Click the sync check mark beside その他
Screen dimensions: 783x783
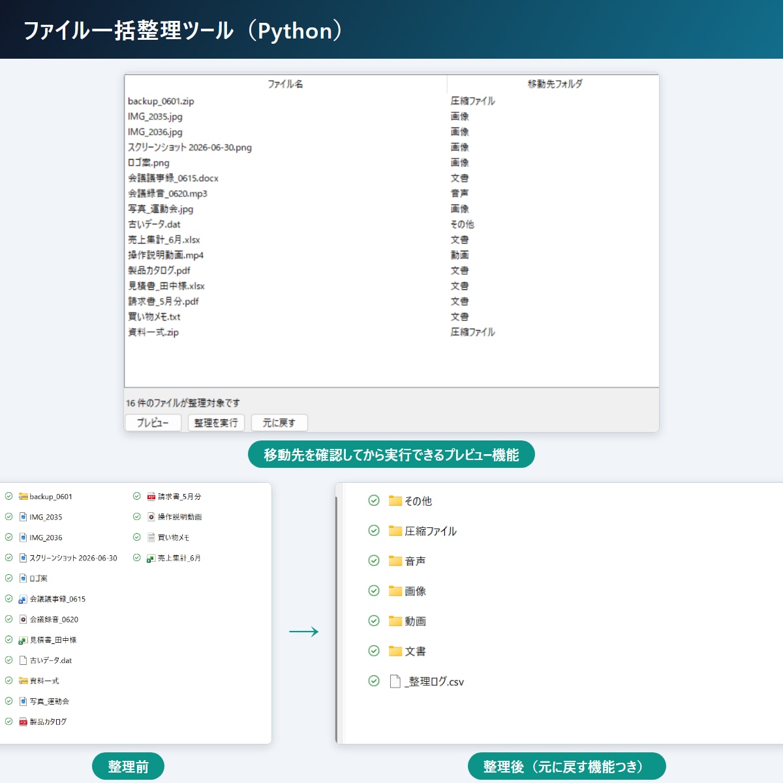374,500
